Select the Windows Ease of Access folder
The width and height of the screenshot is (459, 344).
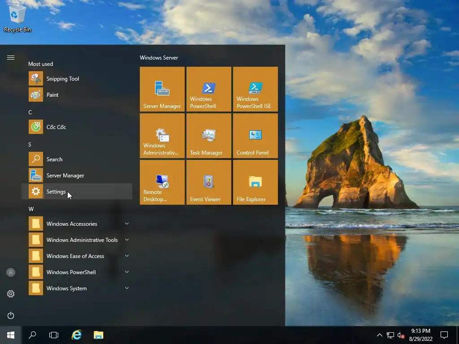click(77, 256)
